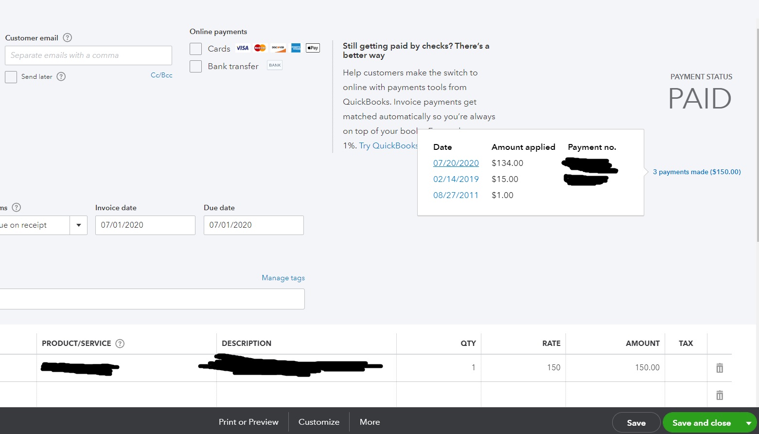Select the Mastercard payment icon
This screenshot has width=759, height=434.
click(260, 48)
